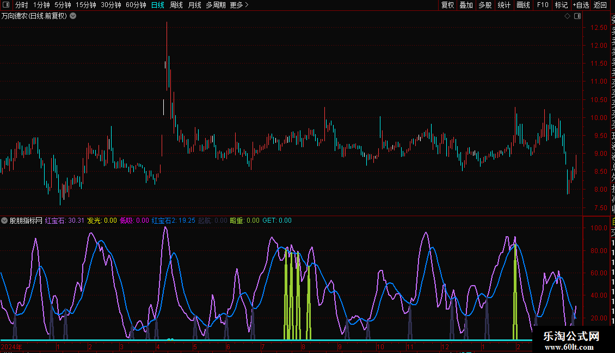The image size is (615, 353).
Task: Click the 红宝石2: 19.25 indicator value
Action: click(174, 220)
